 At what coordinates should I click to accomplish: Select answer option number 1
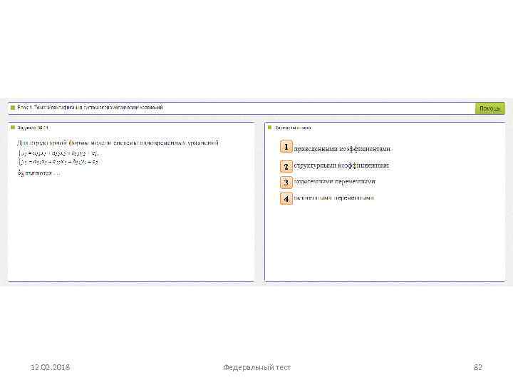tap(286, 147)
